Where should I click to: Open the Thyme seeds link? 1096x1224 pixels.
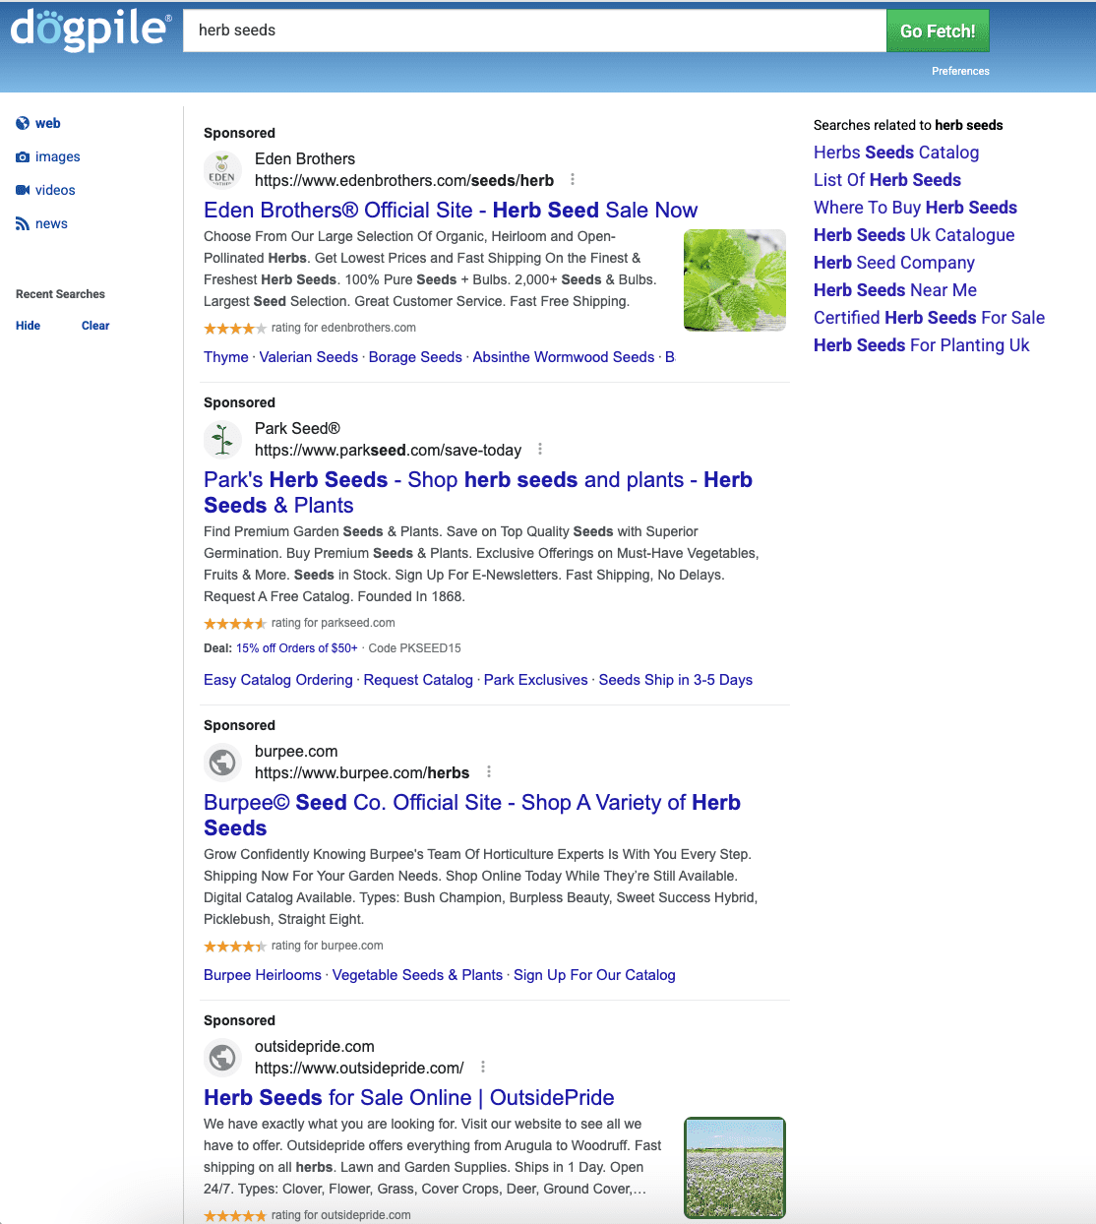tap(225, 357)
